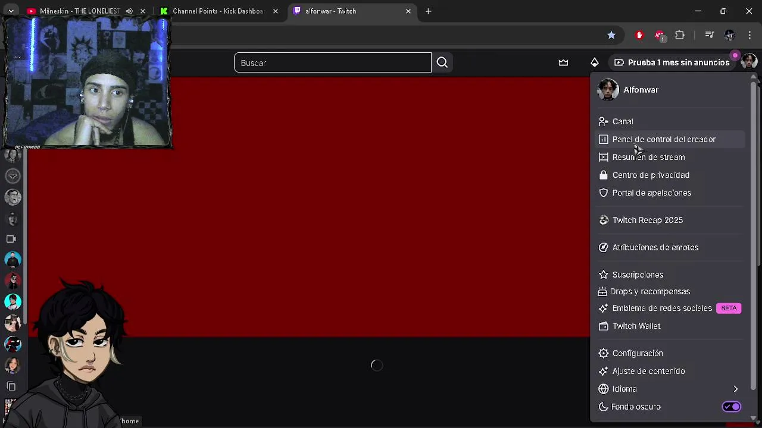This screenshot has height=428, width=762.
Task: Click the Twitch Recap 2025 icon
Action: pos(603,220)
